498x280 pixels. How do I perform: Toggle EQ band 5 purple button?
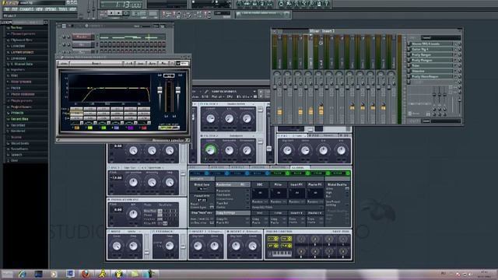tap(130, 128)
